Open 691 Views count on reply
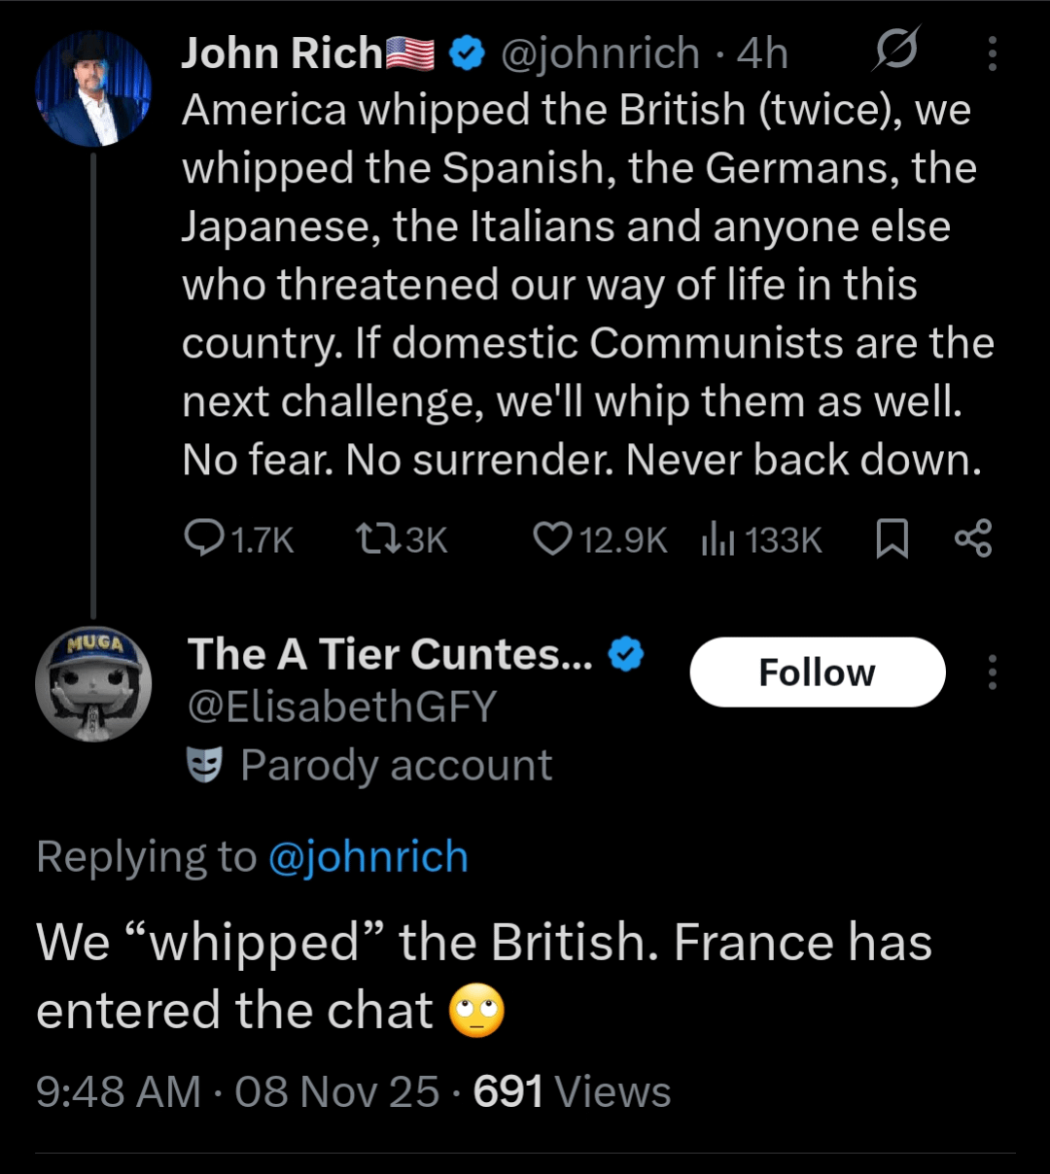This screenshot has height=1174, width=1050. [572, 1091]
